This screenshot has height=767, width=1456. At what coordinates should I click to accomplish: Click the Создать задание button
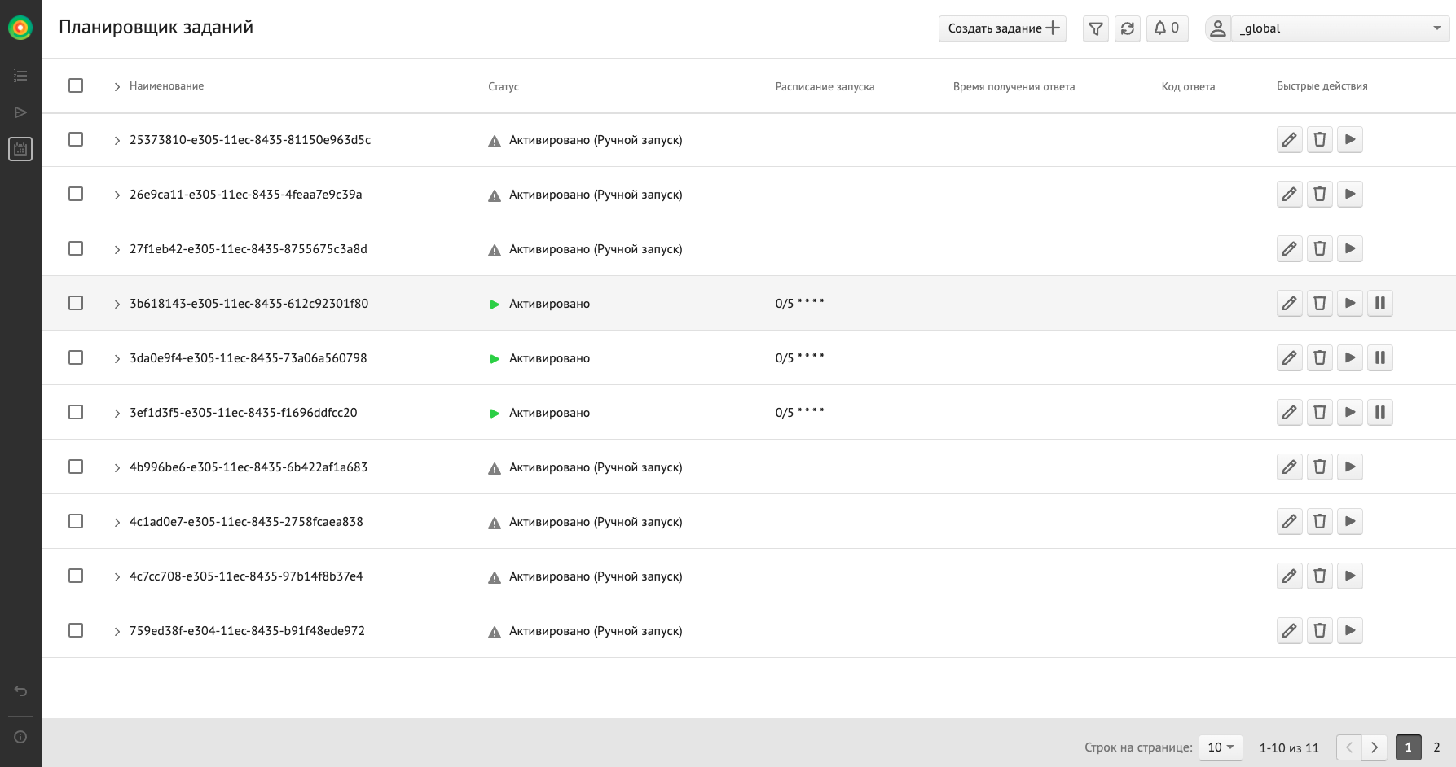[x=1002, y=28]
